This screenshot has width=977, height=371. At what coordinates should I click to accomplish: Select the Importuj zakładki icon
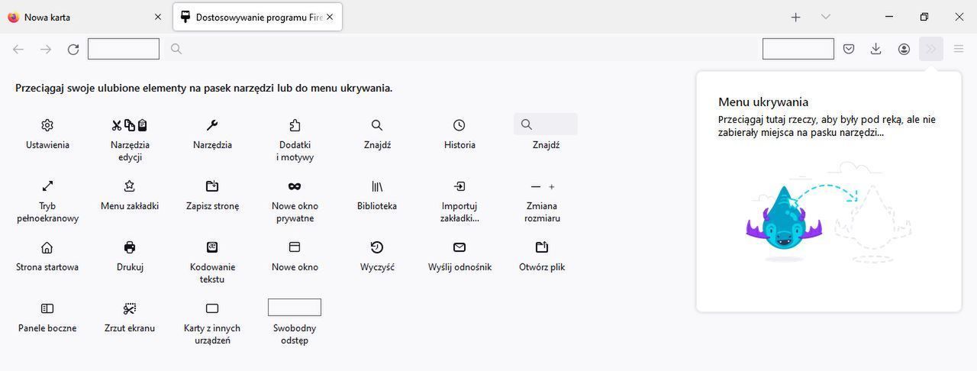pyautogui.click(x=459, y=186)
